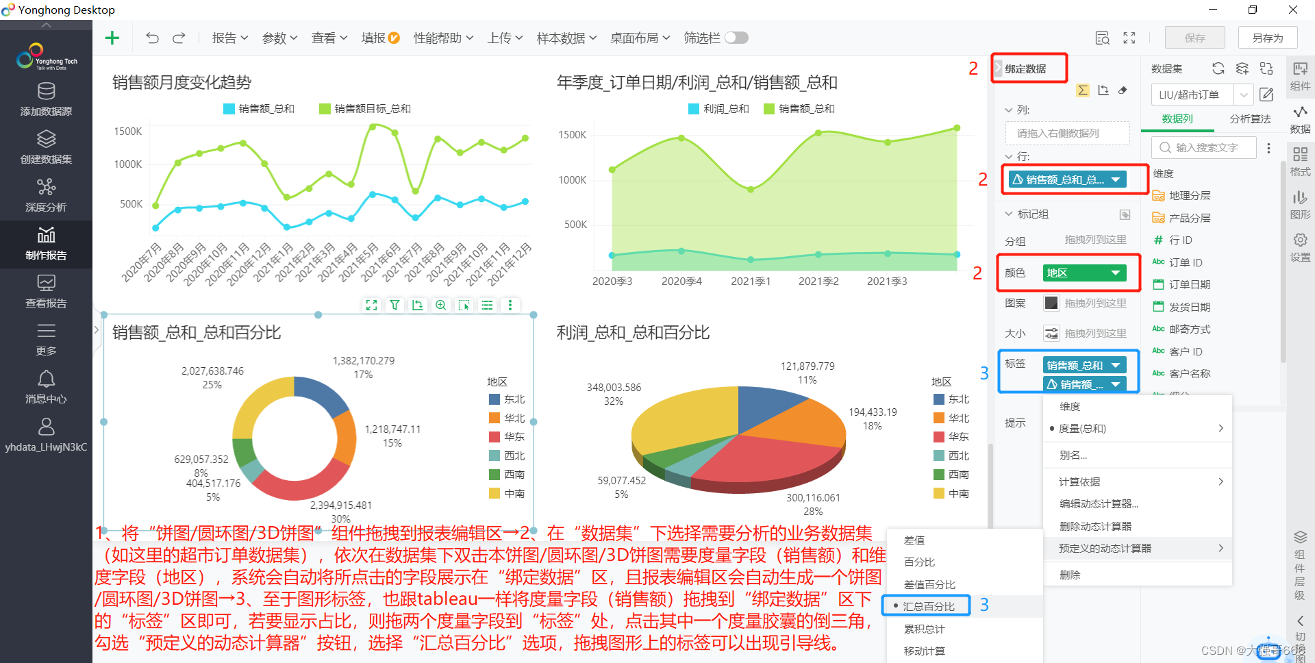This screenshot has width=1315, height=663.
Task: Open 消息中心 notifications
Action: [x=46, y=387]
